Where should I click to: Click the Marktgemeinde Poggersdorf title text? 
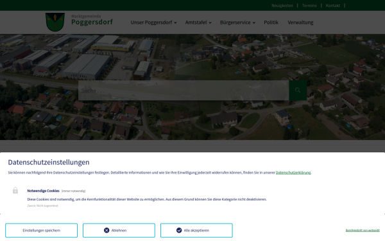92,20
